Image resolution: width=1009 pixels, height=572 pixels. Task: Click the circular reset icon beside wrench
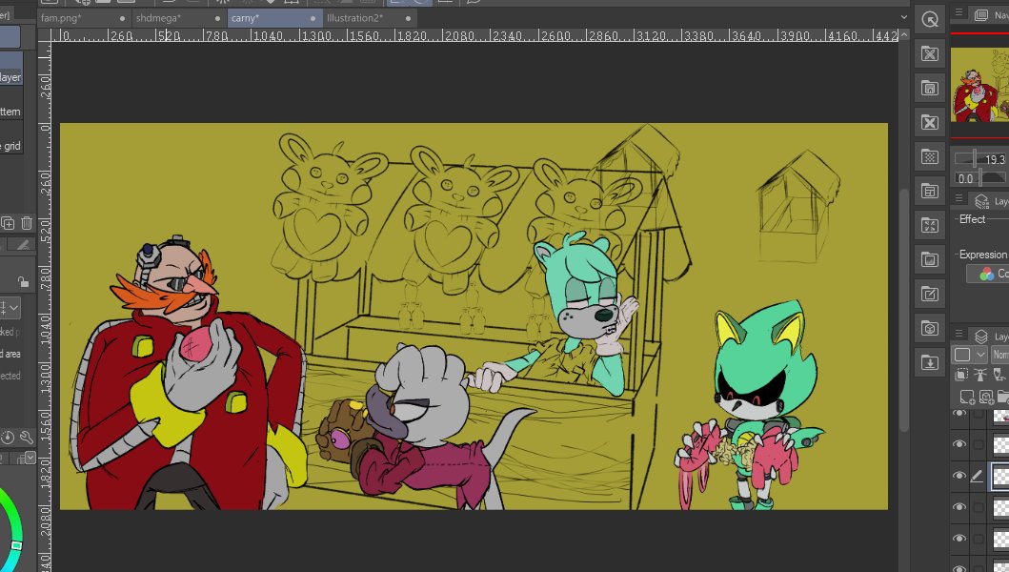8,438
